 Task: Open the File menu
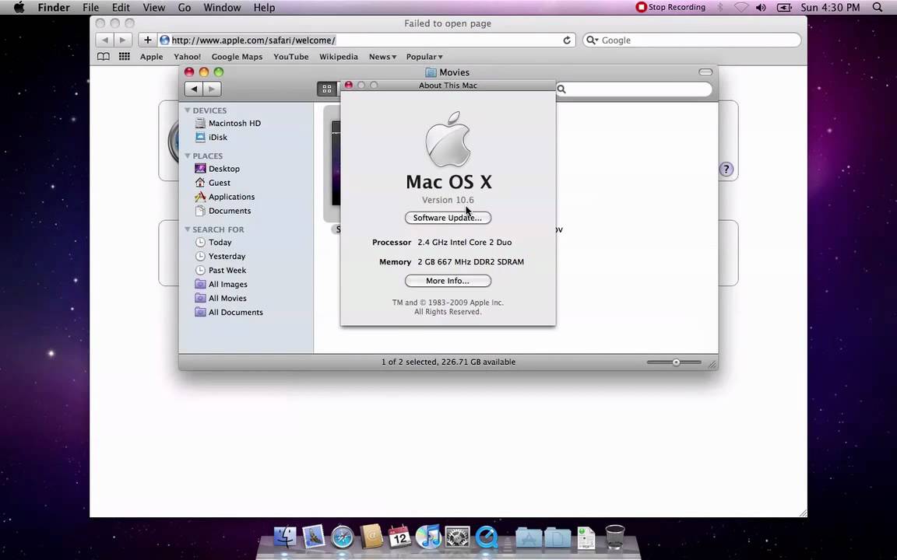click(90, 8)
